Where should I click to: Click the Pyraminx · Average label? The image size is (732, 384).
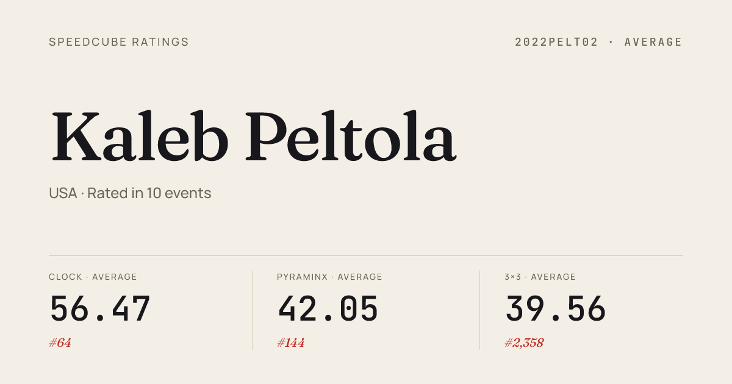329,277
